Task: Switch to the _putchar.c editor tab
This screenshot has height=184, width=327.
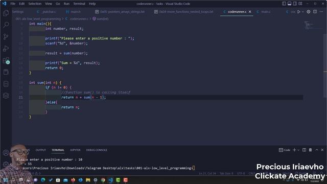Action: click(46, 12)
